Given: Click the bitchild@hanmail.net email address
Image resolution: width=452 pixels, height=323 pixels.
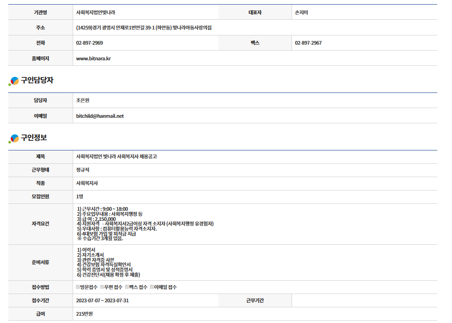Looking at the screenshot, I should coord(100,116).
